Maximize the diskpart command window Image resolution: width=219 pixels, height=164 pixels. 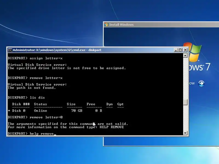[180, 50]
